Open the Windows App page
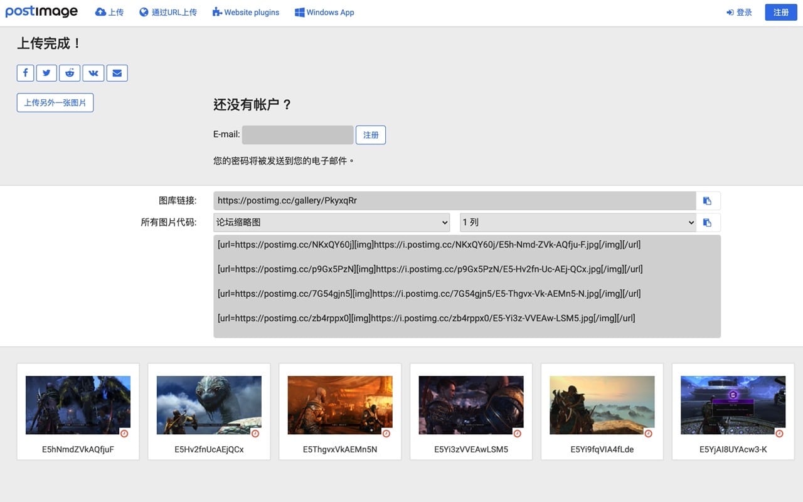 [x=324, y=12]
